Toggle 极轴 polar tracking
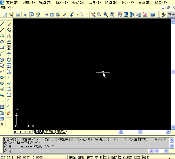175x159 pixels. coord(98,157)
